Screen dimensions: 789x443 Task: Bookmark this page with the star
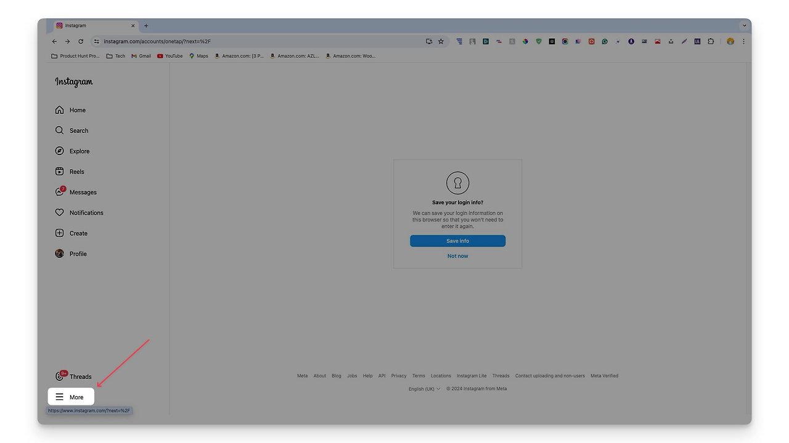[441, 41]
